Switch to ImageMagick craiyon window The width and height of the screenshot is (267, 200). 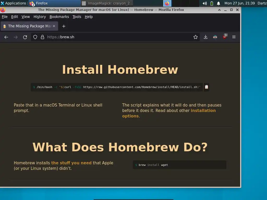(107, 3)
